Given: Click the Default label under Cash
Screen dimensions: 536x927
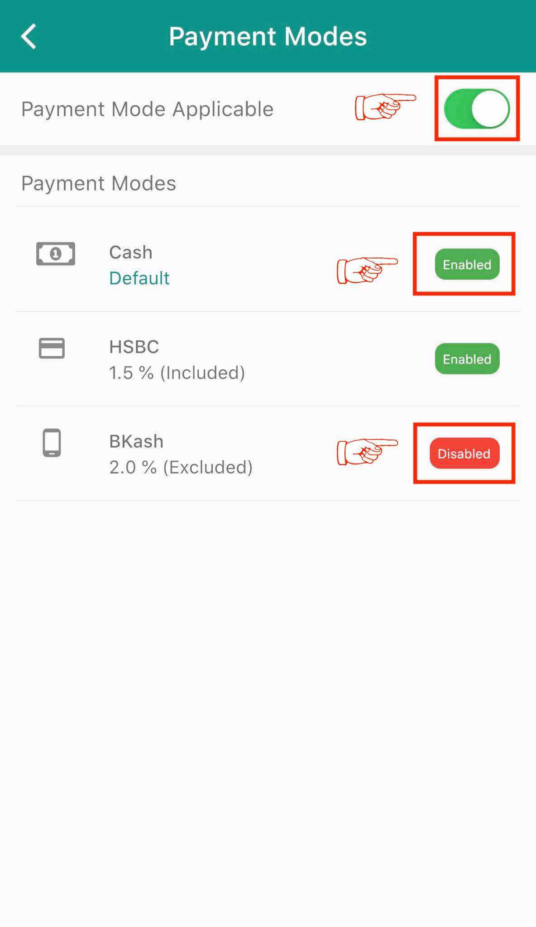Looking at the screenshot, I should click(x=139, y=278).
